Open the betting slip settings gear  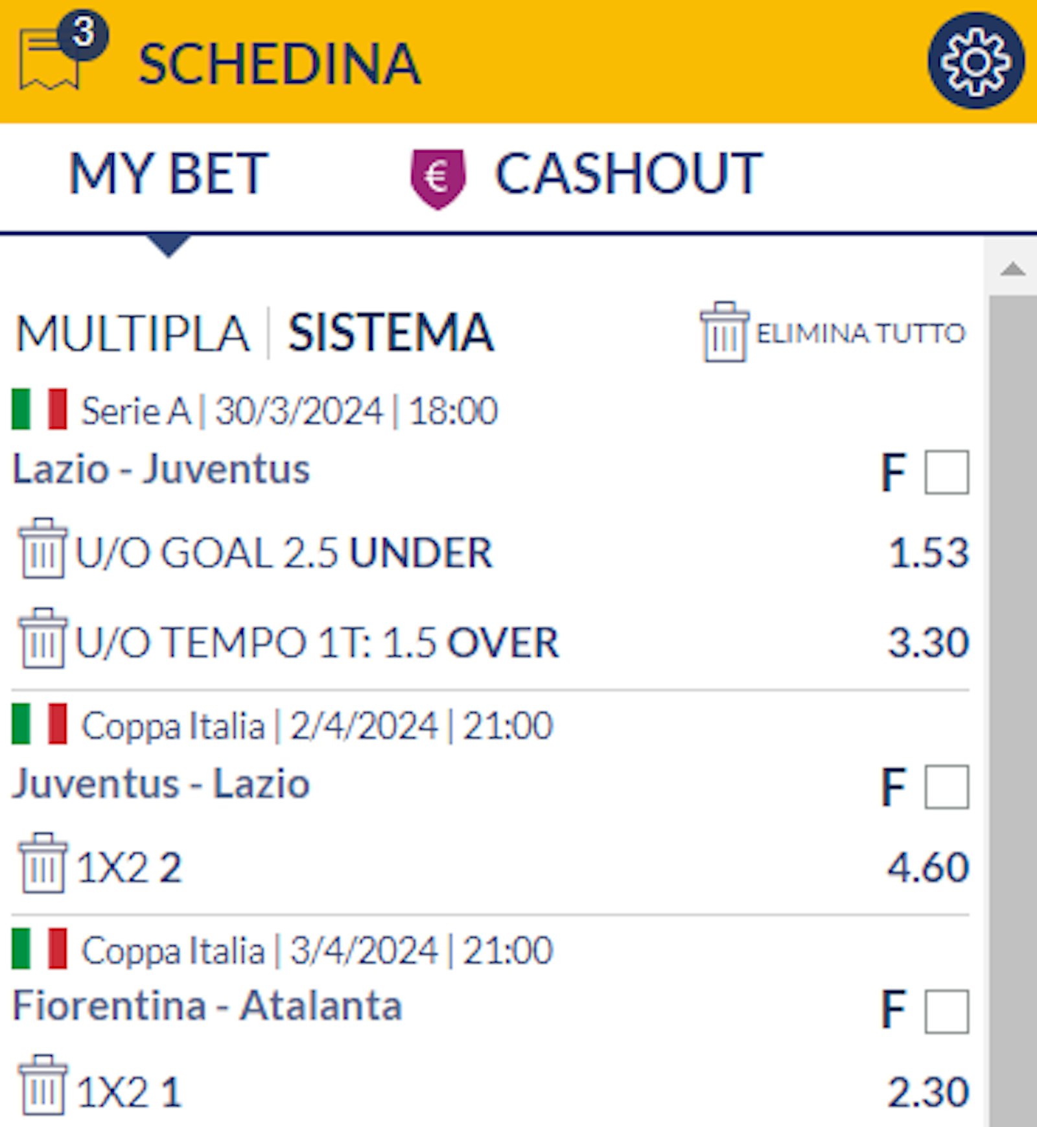pos(975,60)
